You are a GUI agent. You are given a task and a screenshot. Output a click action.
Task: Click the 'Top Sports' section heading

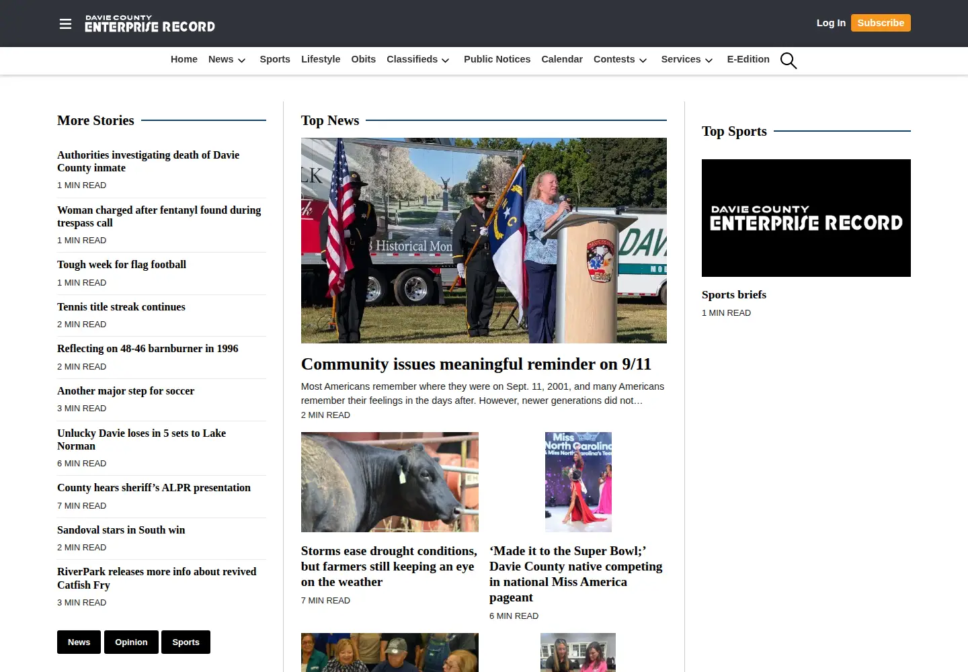[734, 131]
